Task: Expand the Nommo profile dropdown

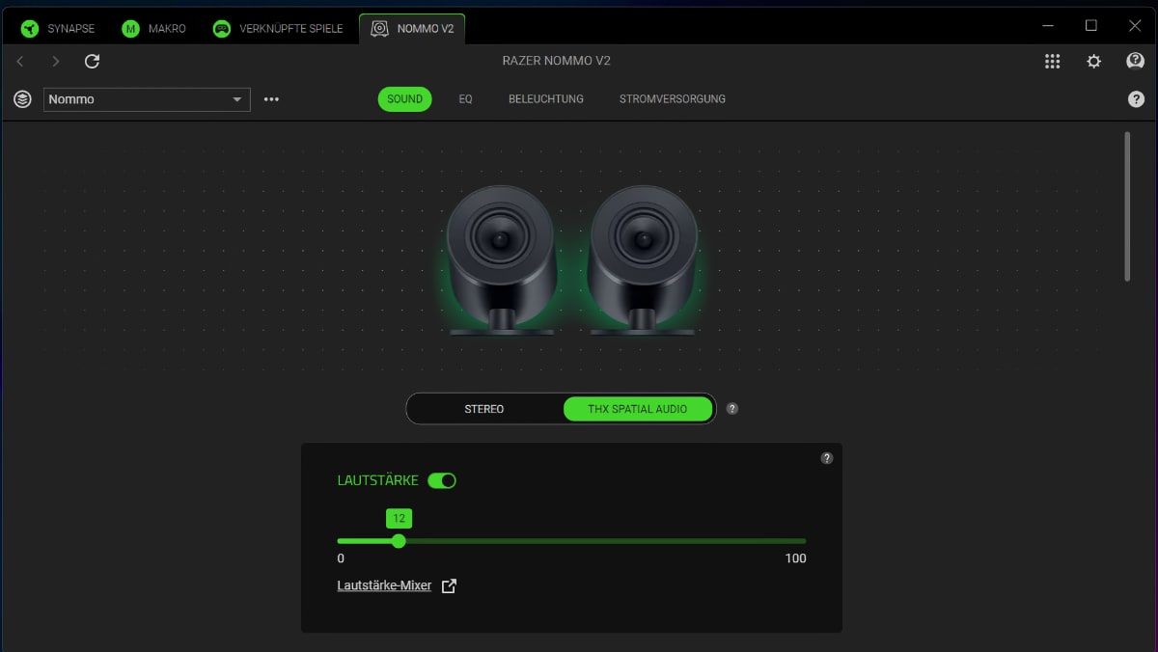Action: (x=237, y=99)
